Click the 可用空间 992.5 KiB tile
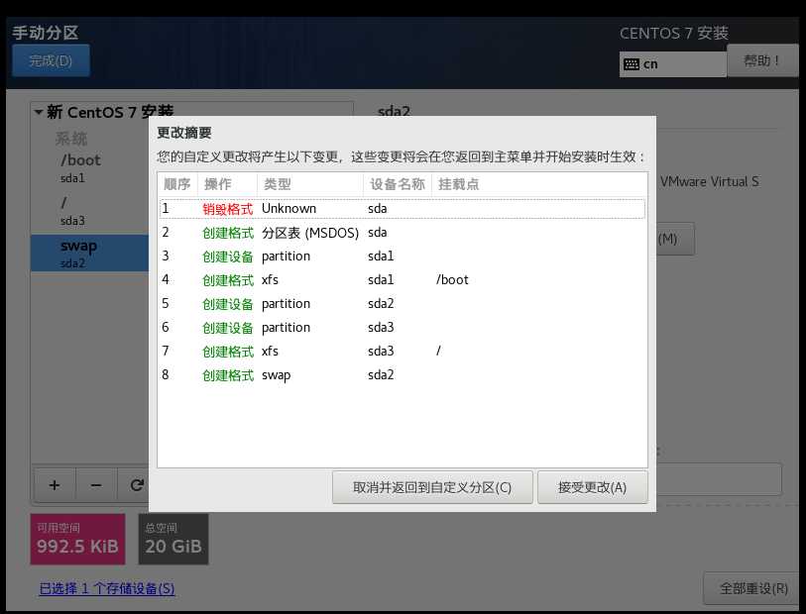806x614 pixels. pos(76,538)
